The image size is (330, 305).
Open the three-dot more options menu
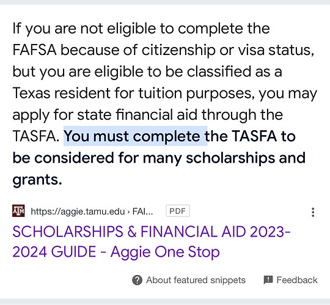coord(313,212)
